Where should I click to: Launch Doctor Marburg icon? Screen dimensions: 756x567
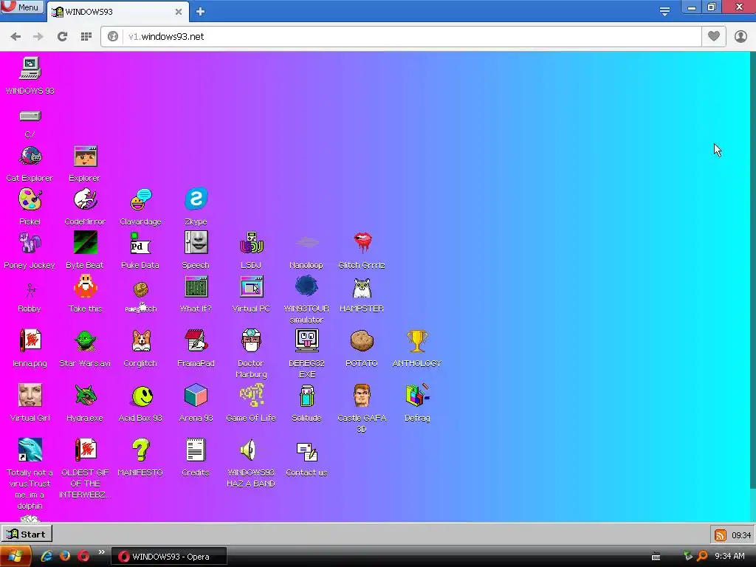pos(251,341)
